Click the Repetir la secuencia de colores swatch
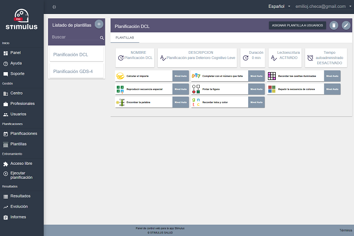Screen dimensions: 354x236 tap(272, 89)
